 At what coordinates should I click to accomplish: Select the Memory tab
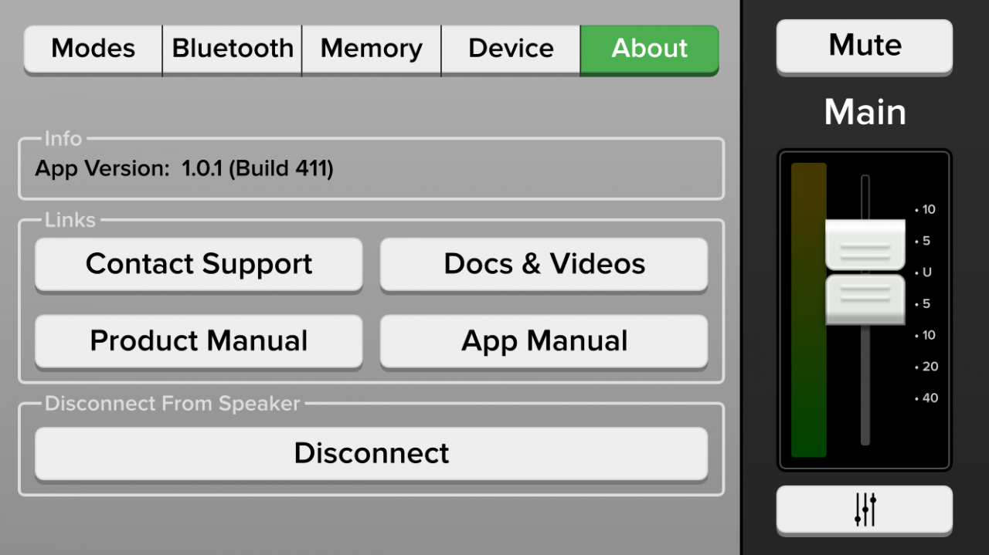tap(372, 49)
